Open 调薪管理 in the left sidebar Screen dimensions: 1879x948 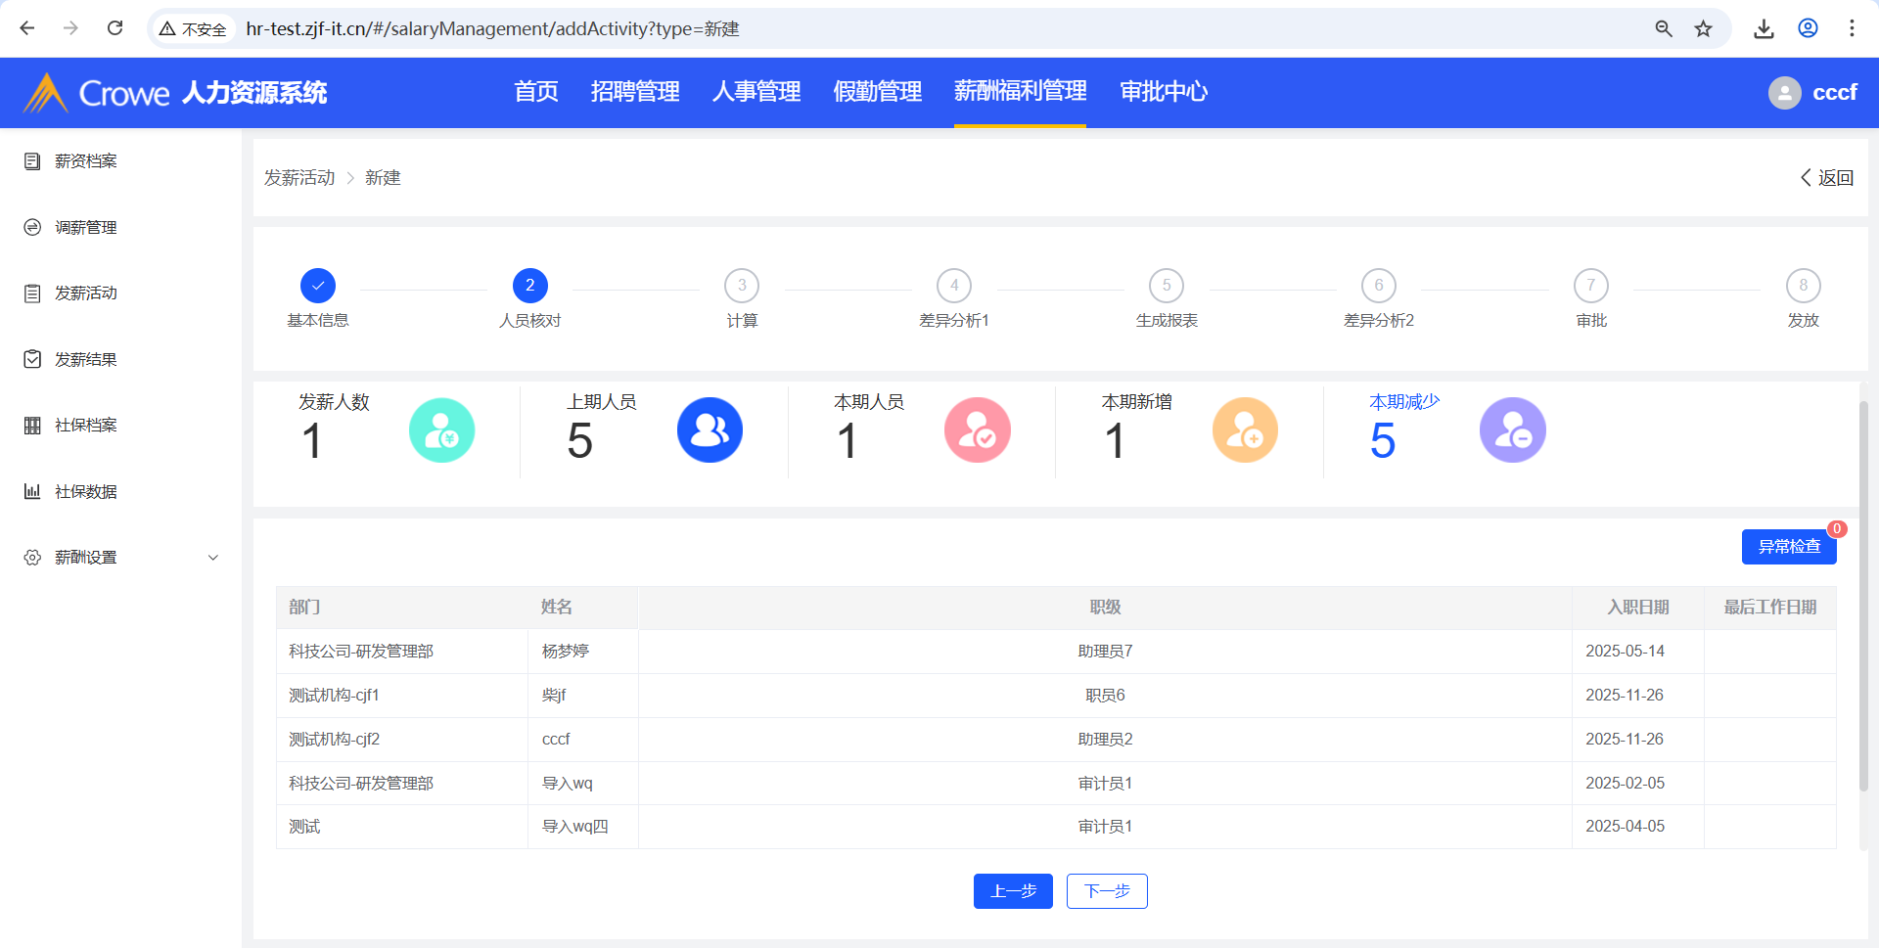[x=85, y=227]
